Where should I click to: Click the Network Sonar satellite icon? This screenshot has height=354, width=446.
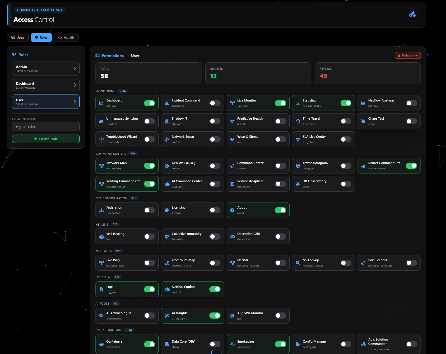pyautogui.click(x=167, y=140)
